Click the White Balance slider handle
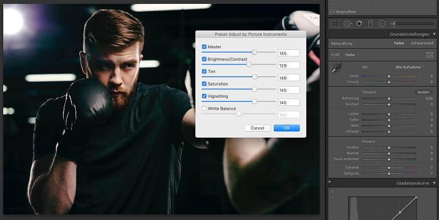This screenshot has width=439, height=220. coord(239,114)
